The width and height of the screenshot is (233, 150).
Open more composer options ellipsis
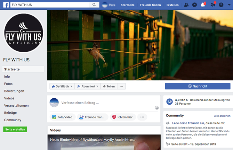point(142,117)
